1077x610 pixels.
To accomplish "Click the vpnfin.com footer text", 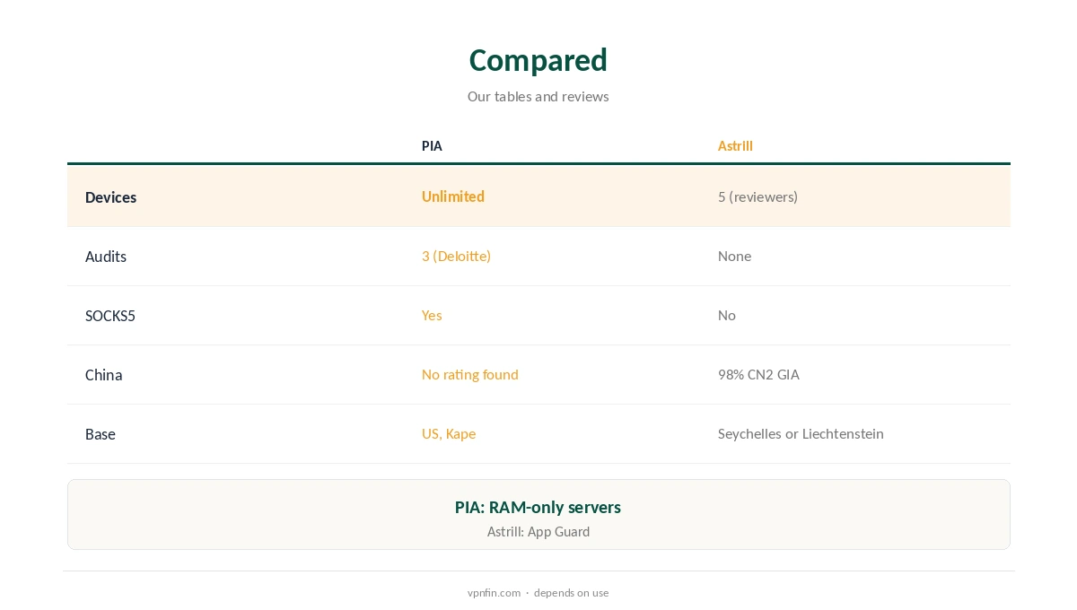I will click(494, 593).
